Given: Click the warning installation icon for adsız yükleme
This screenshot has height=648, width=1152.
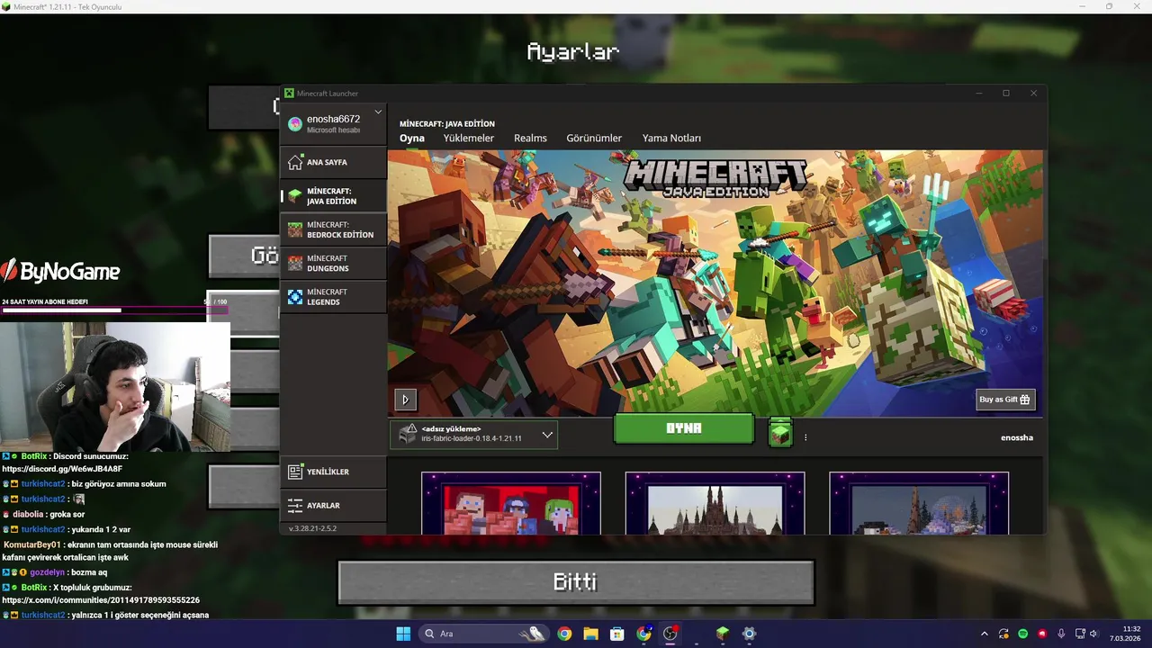Looking at the screenshot, I should (x=409, y=433).
